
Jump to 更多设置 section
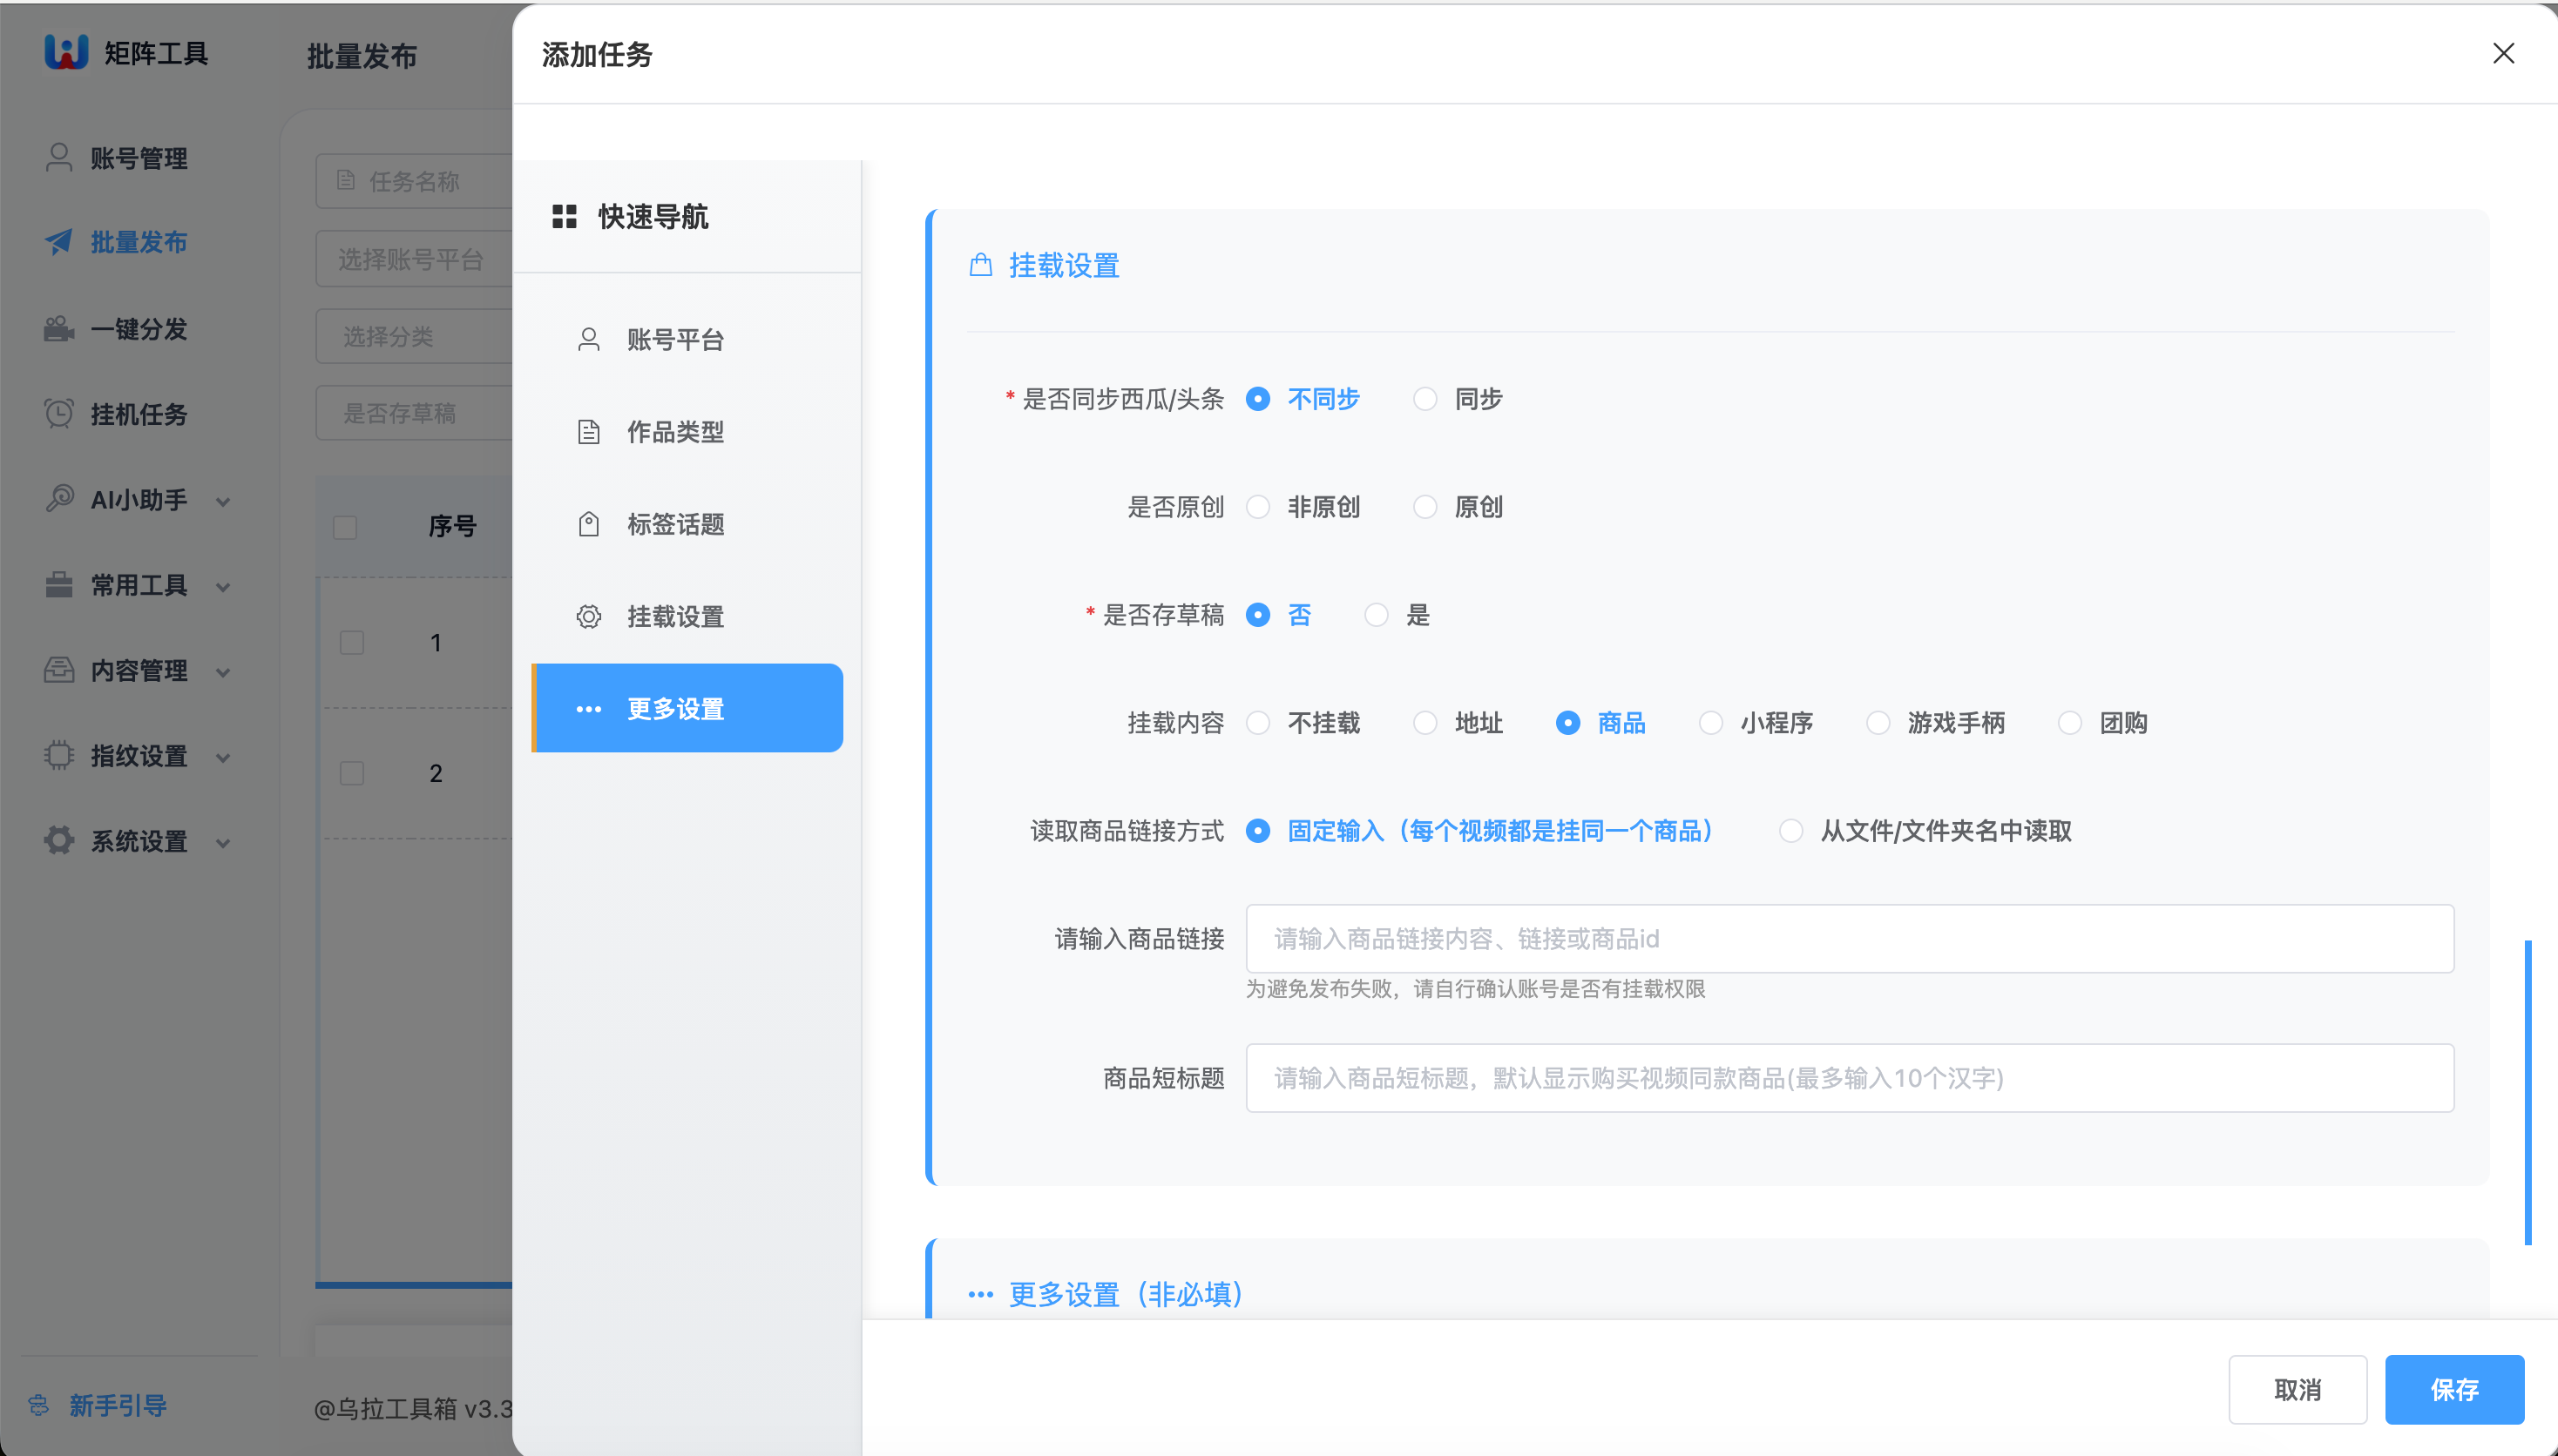687,708
